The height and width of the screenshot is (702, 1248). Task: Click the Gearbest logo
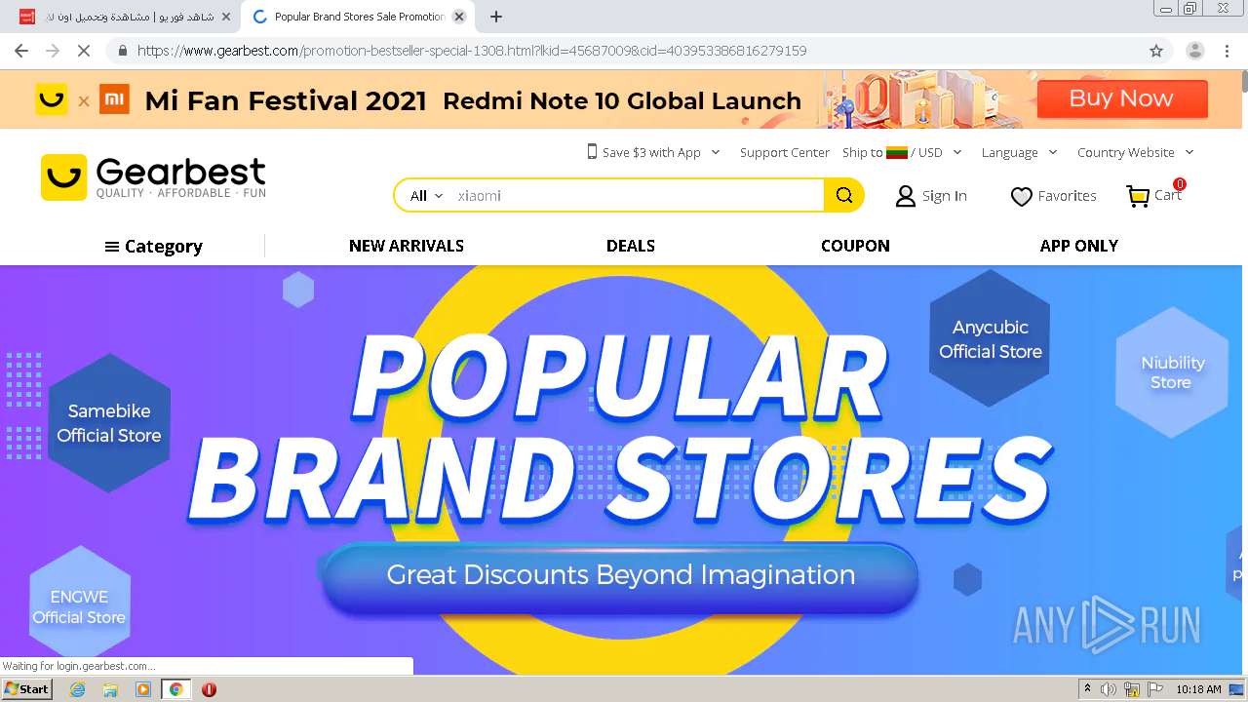153,177
